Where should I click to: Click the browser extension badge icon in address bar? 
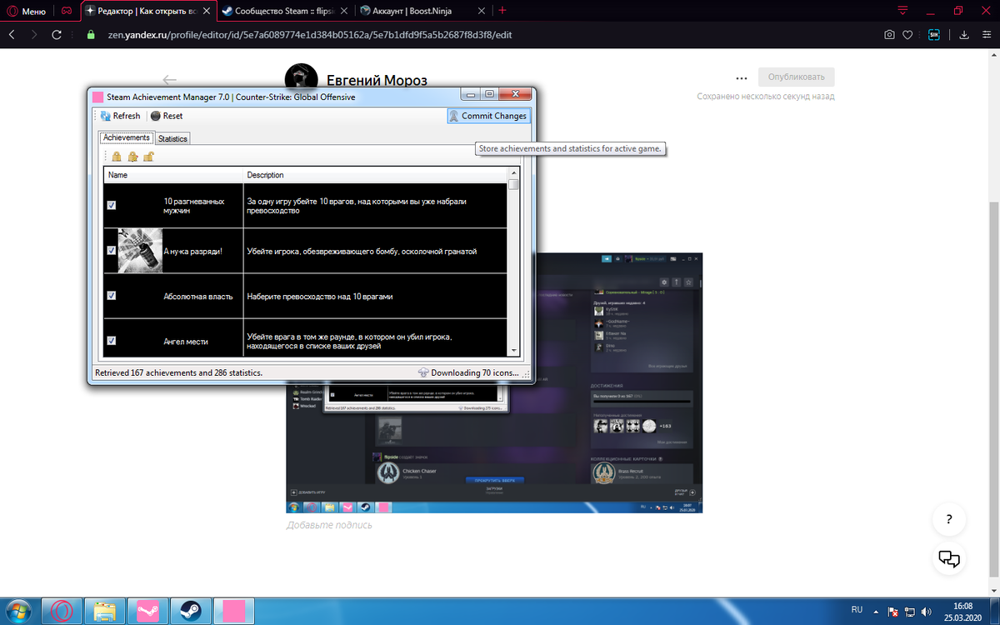click(934, 35)
